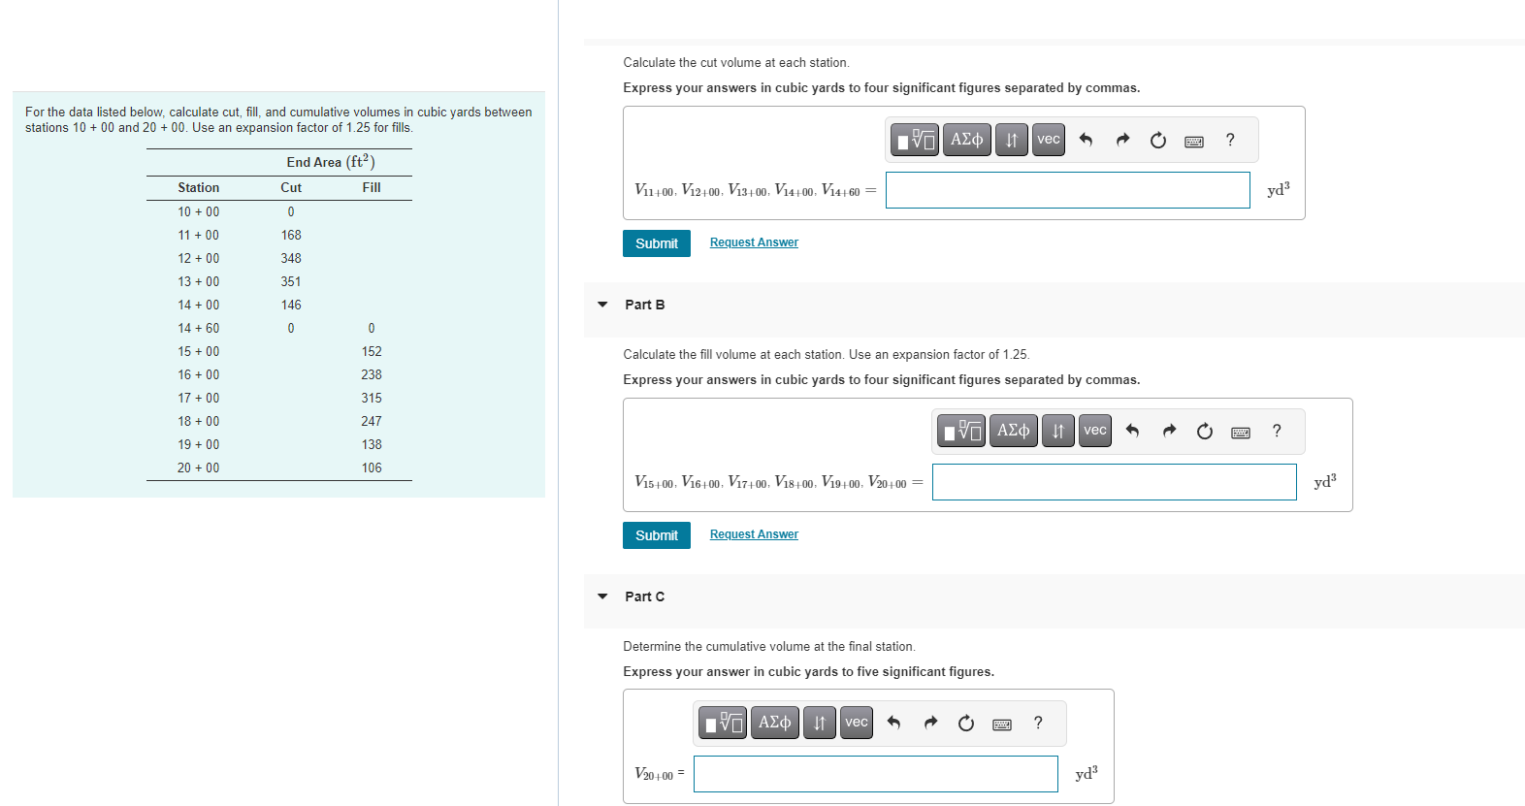The image size is (1525, 806).
Task: Open help in cut volume toolbar
Action: 1230,140
